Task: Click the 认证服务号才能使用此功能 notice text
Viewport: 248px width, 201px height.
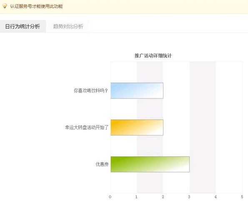Action: [x=37, y=6]
